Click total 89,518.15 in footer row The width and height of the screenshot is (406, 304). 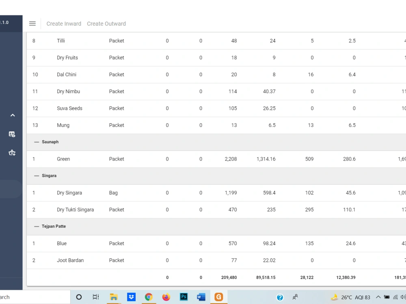point(266,278)
